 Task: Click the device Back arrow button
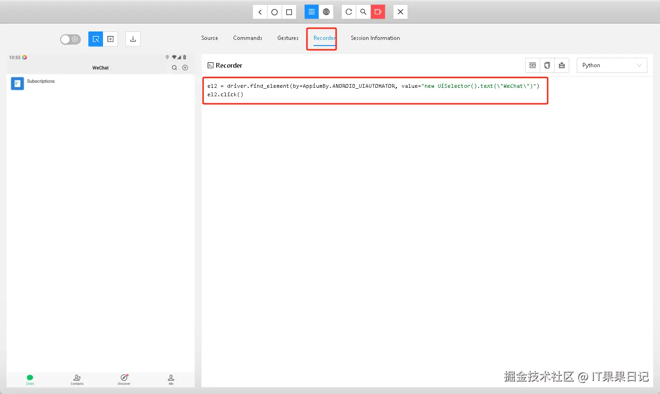tap(260, 12)
